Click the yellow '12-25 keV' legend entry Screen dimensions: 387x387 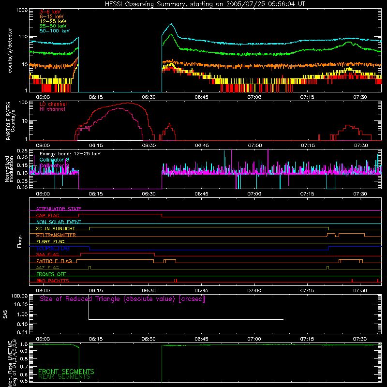click(53, 21)
